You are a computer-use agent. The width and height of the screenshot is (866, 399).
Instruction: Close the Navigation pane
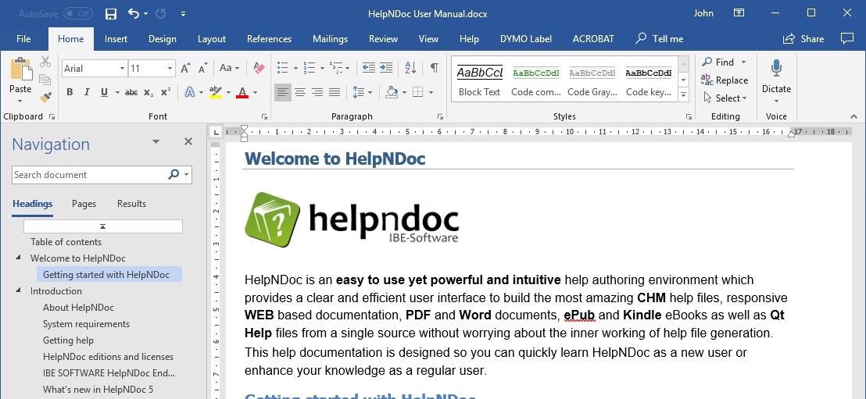point(188,142)
